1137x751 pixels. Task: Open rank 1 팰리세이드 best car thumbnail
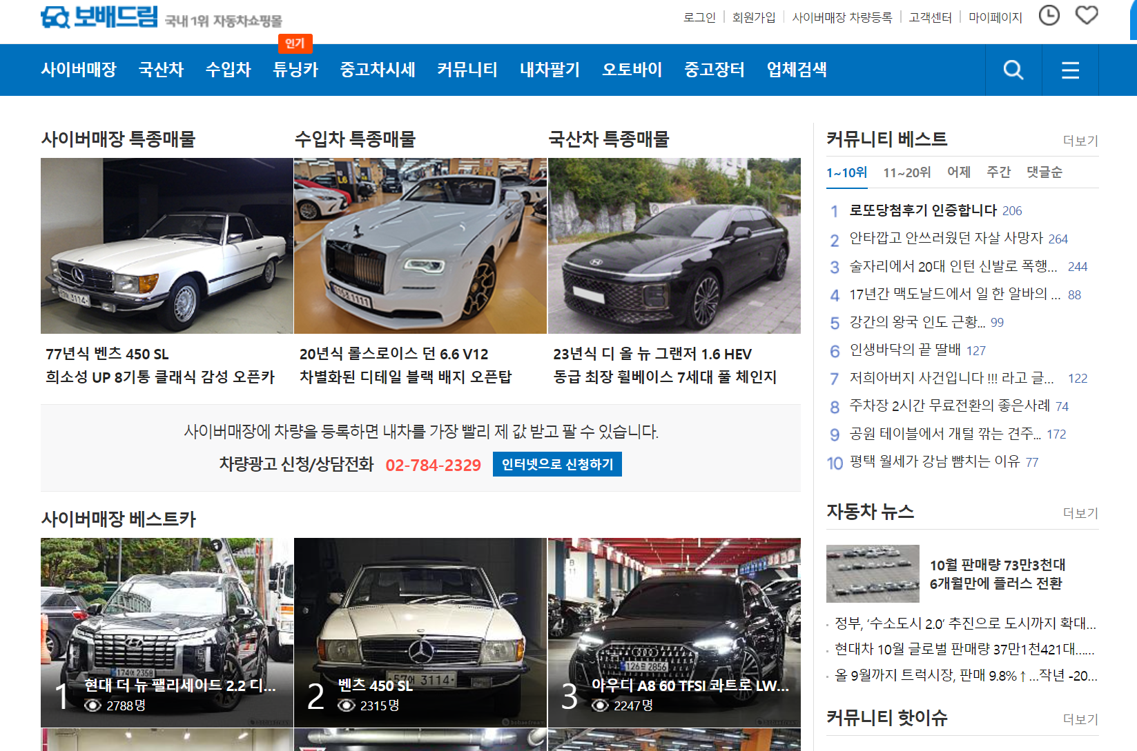pos(167,632)
